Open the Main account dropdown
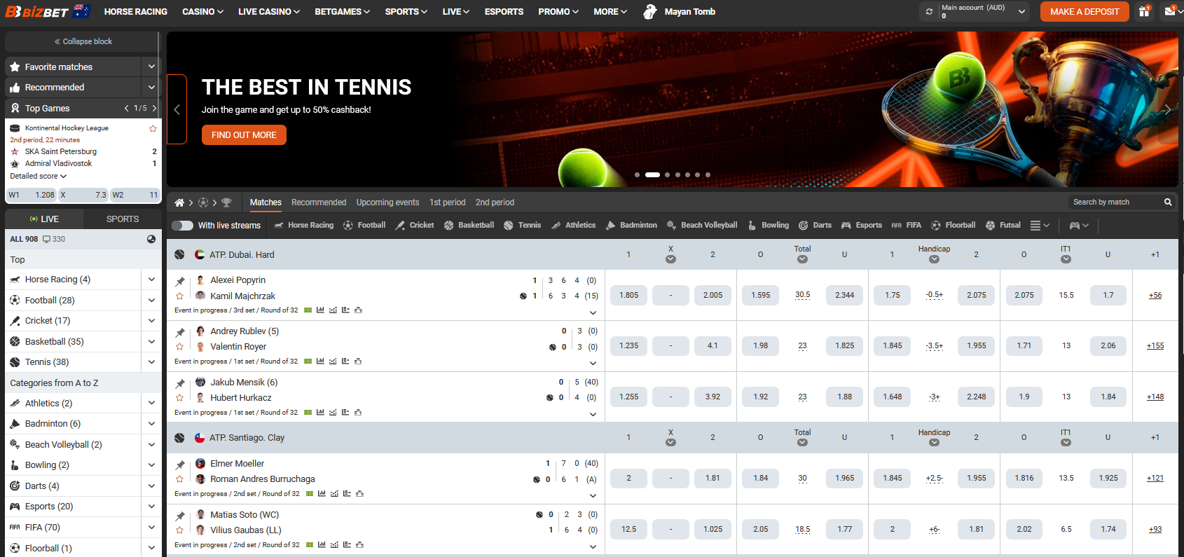The width and height of the screenshot is (1184, 557). tap(1021, 11)
